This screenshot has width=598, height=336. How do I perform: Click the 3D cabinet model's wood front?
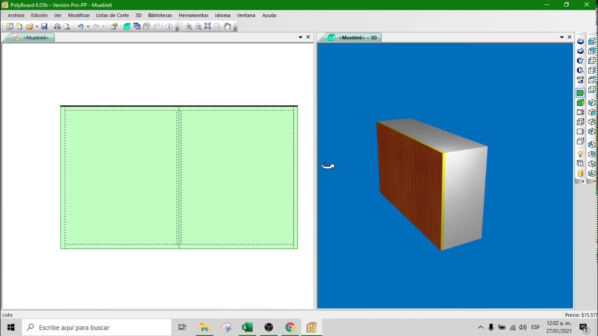tap(410, 185)
